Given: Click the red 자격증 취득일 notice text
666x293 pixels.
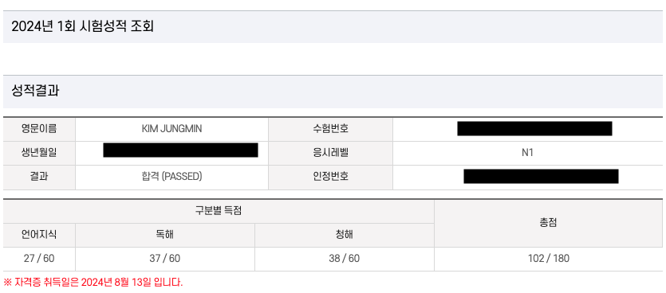Looking at the screenshot, I should 93,283.
